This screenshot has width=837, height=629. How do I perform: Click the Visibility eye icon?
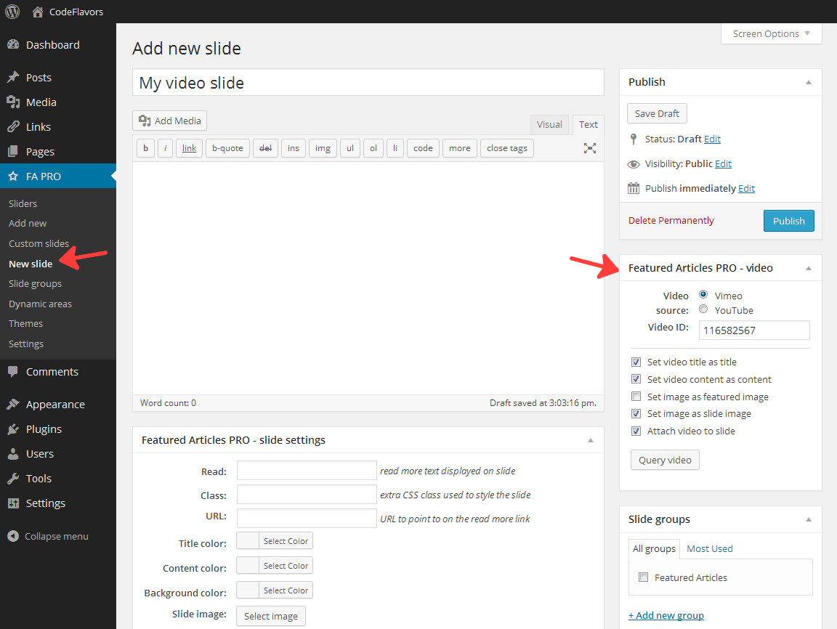tap(634, 164)
